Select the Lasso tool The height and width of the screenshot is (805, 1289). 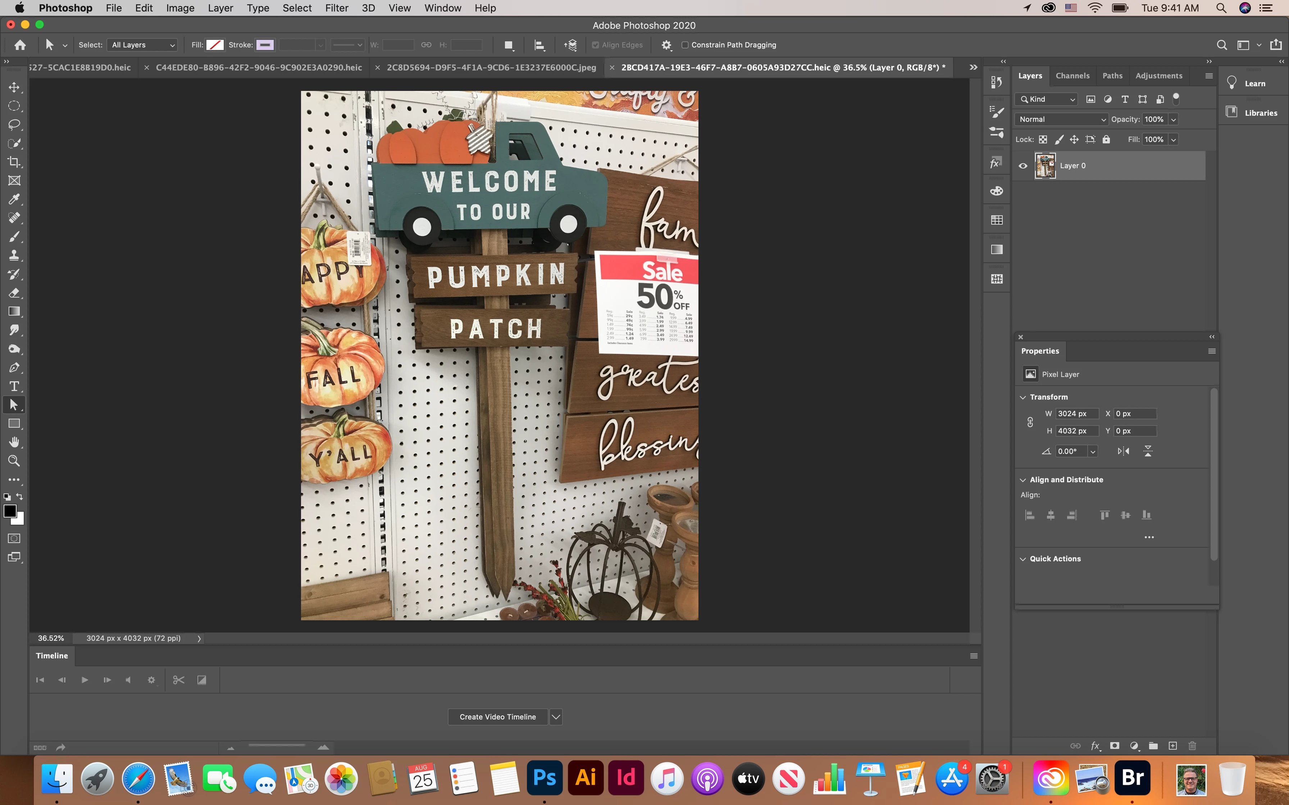(14, 125)
